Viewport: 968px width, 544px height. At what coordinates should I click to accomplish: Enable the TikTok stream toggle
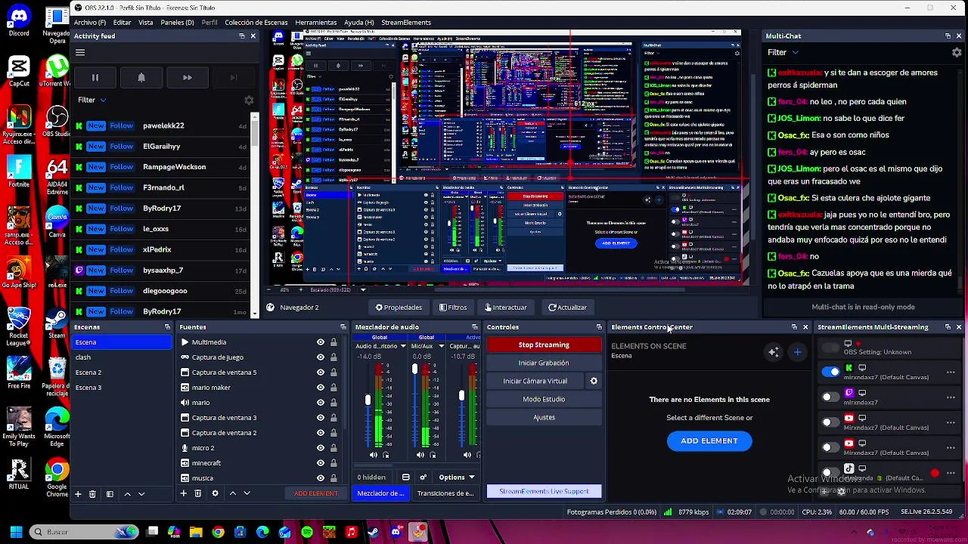[x=830, y=472]
